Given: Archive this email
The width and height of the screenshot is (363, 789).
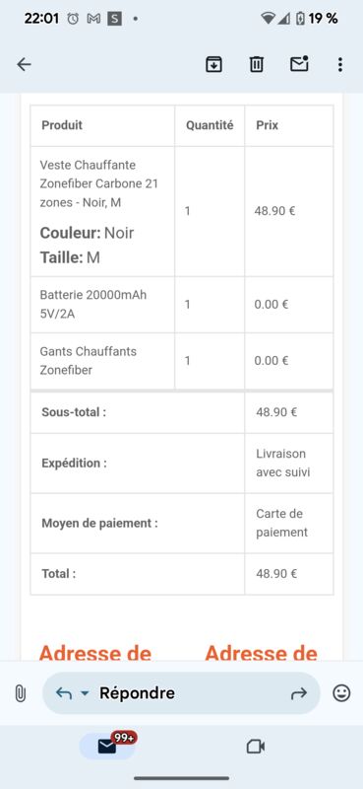Looking at the screenshot, I should tap(213, 64).
